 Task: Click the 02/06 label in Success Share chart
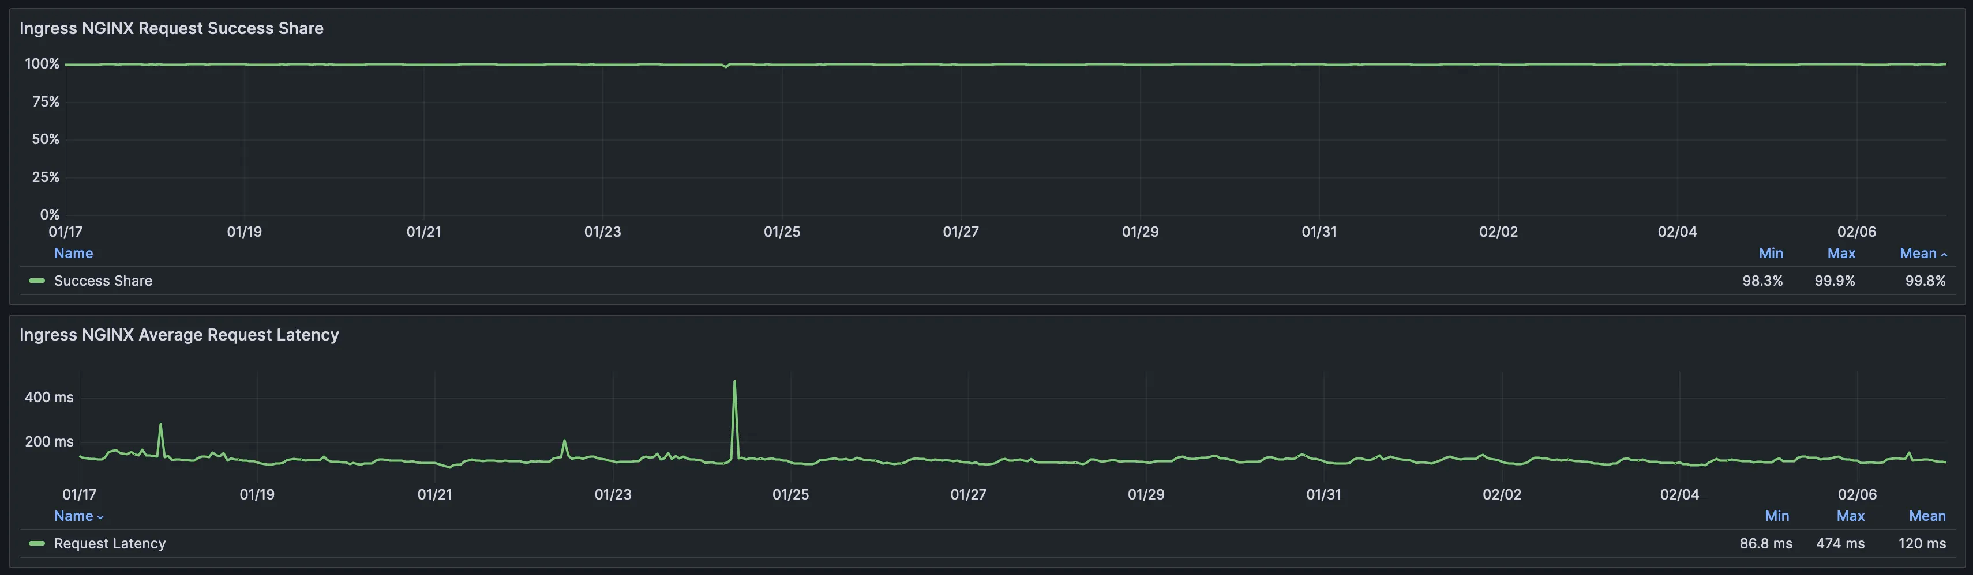(x=1856, y=232)
